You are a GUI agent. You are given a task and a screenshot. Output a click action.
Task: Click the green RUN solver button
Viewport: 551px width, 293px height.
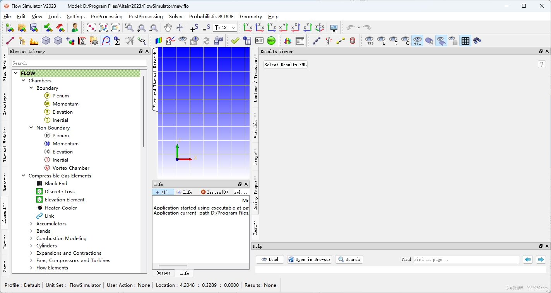click(x=271, y=41)
